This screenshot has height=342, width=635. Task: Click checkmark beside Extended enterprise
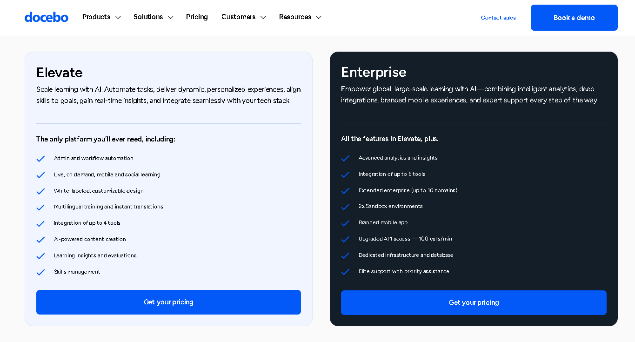coord(345,191)
